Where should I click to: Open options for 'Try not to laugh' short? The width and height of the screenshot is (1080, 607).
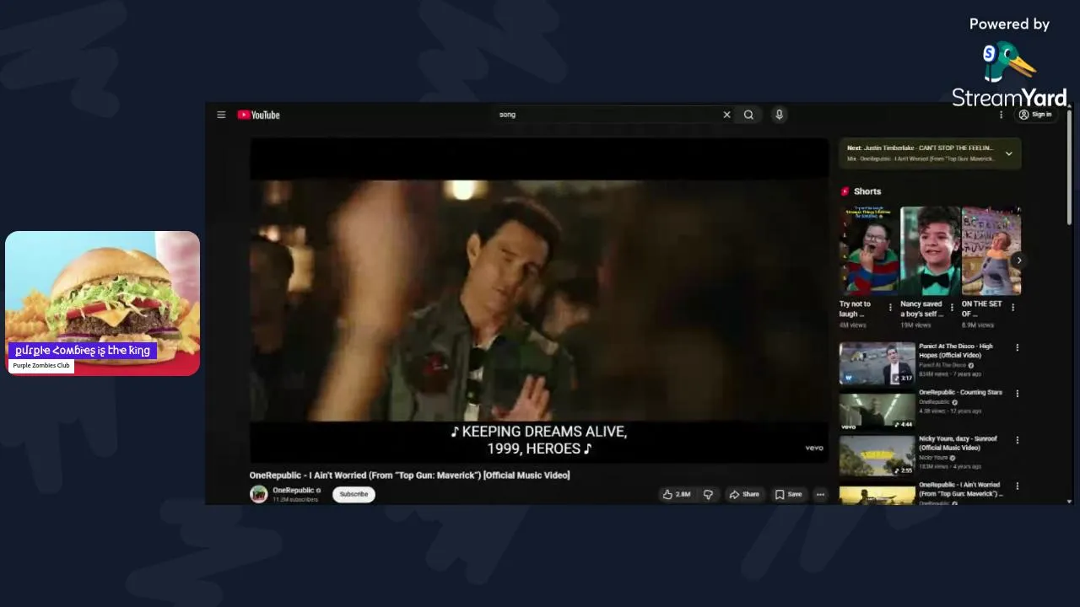pos(890,308)
